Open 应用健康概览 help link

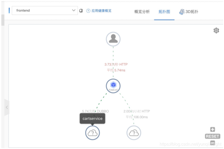tap(101, 11)
